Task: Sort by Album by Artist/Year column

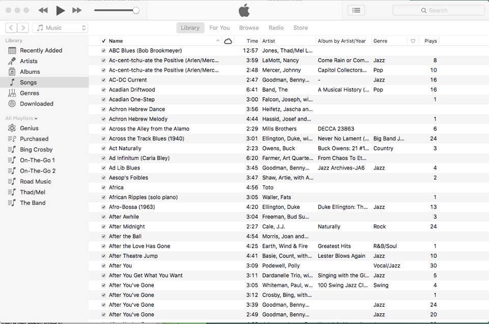Action: (342, 41)
